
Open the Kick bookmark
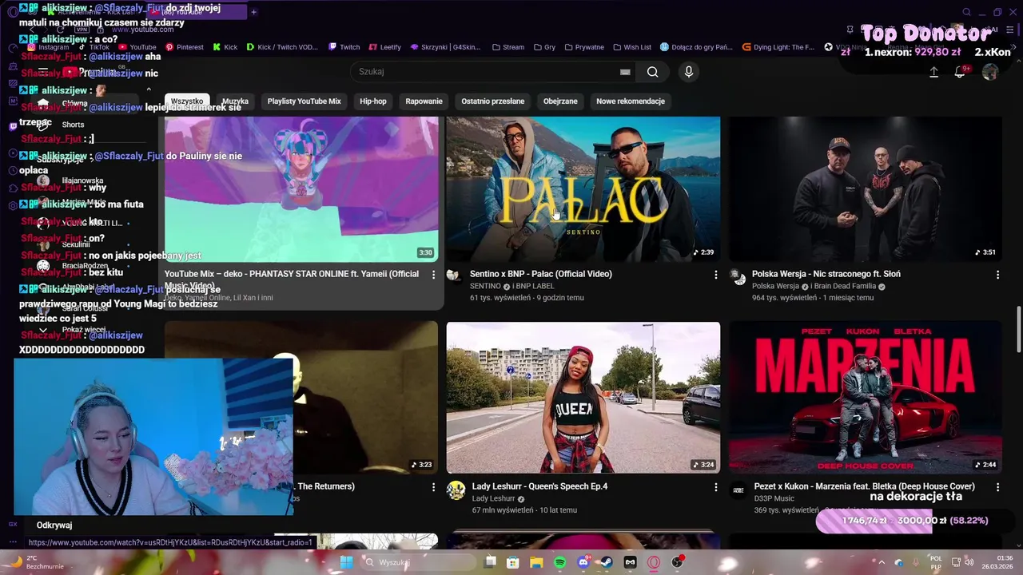click(x=225, y=47)
